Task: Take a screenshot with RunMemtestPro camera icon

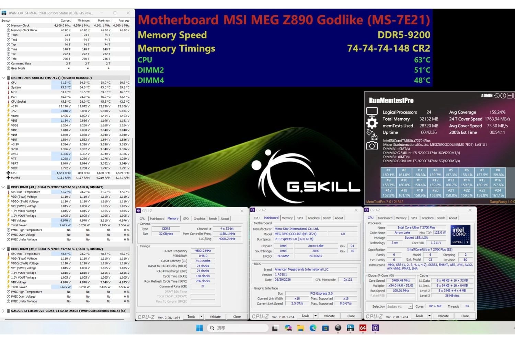Action: [x=372, y=146]
